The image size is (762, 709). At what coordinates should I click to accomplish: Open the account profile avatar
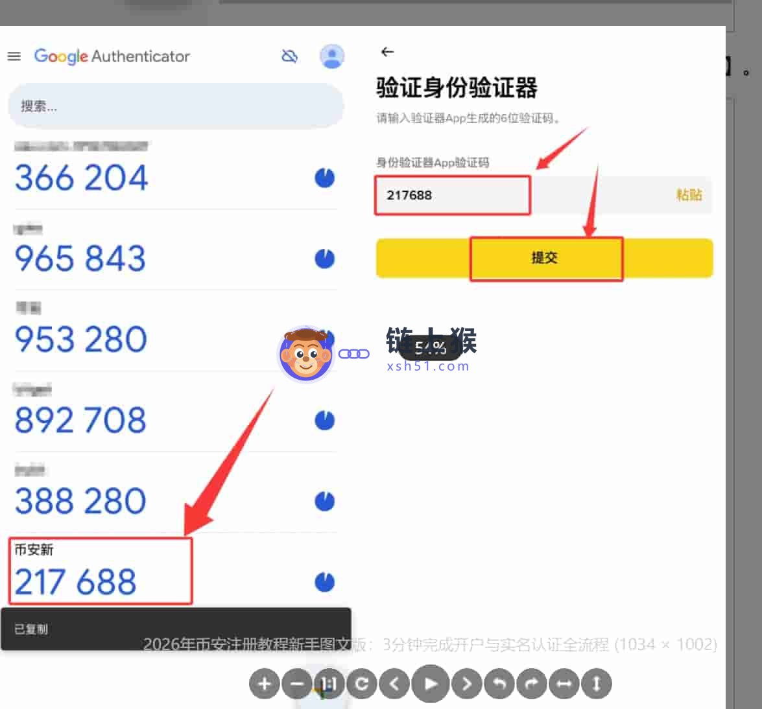(x=332, y=56)
